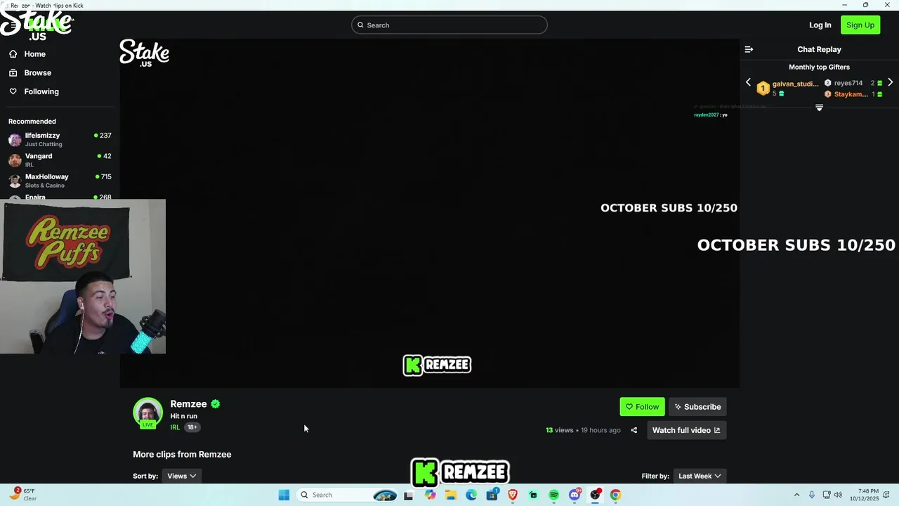Open the weather widget showing 65°F

23,495
